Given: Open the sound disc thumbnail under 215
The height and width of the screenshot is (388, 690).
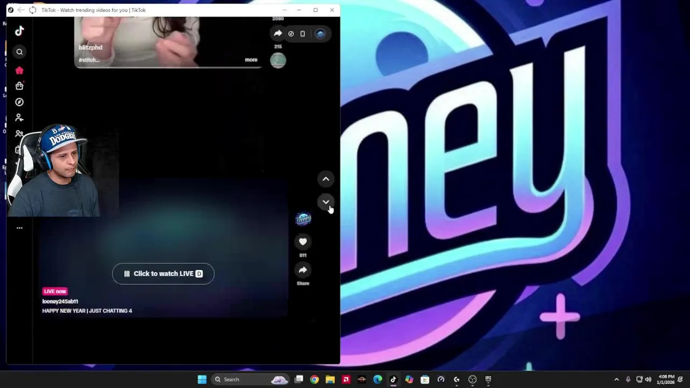Looking at the screenshot, I should point(278,60).
